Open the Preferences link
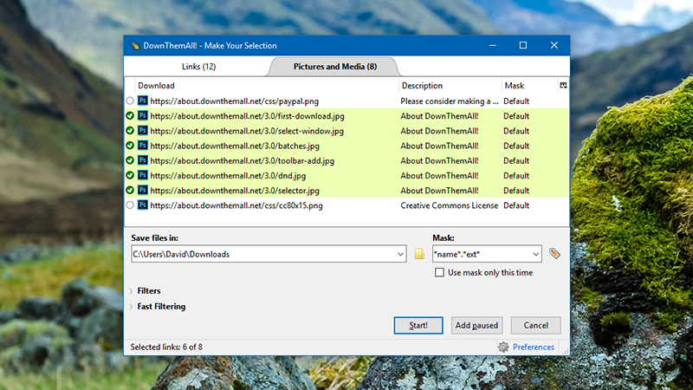This screenshot has height=390, width=693. [534, 348]
